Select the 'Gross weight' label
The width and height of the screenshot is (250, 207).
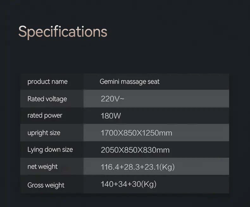tap(46, 185)
